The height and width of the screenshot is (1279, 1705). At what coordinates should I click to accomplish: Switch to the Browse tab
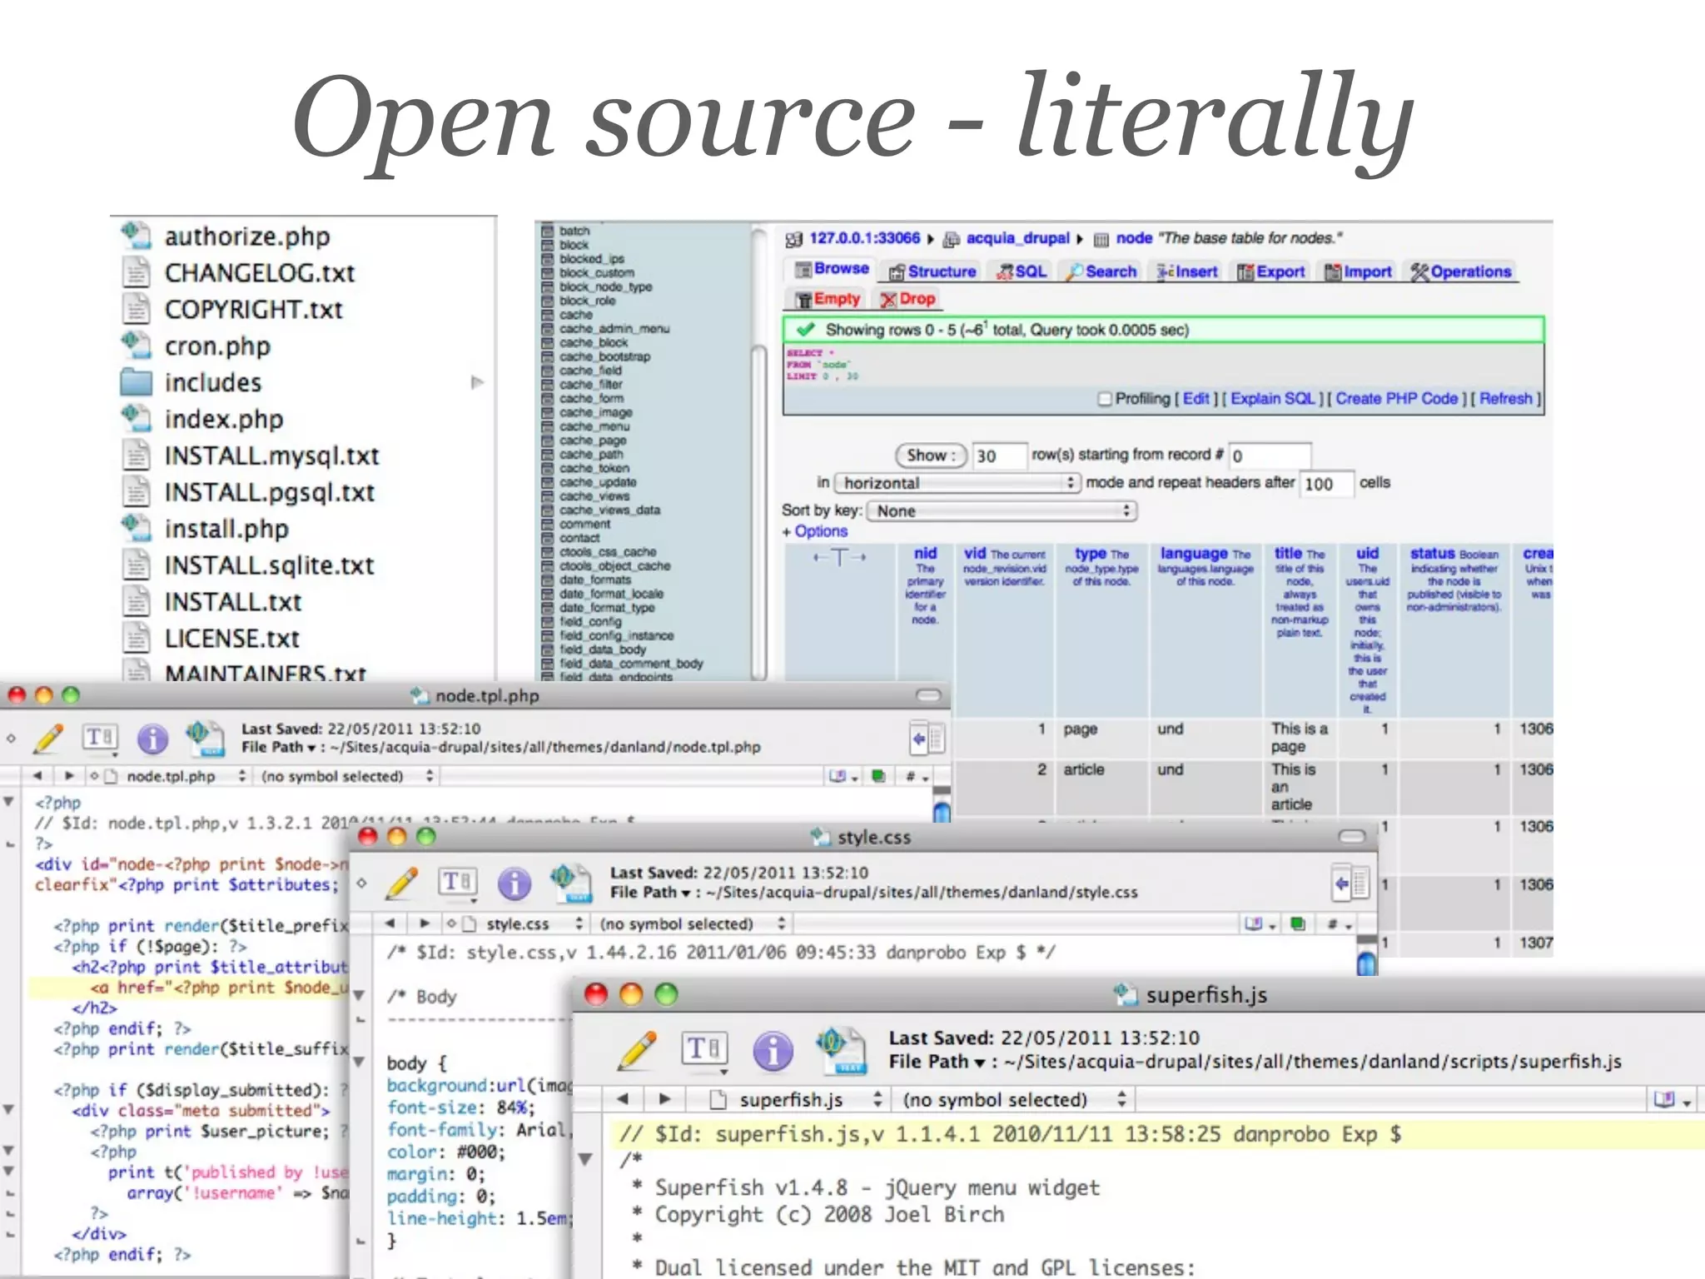click(x=831, y=269)
